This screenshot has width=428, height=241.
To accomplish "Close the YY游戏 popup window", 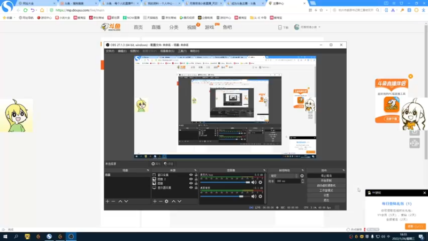I will [x=424, y=193].
